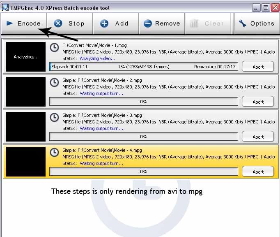
Task: Click the Movie - 1 MPEG file format description
Action: click(169, 52)
